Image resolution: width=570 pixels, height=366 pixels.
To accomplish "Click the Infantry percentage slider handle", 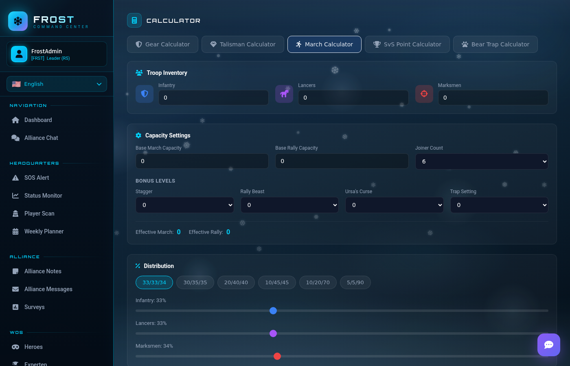I will pos(273,311).
